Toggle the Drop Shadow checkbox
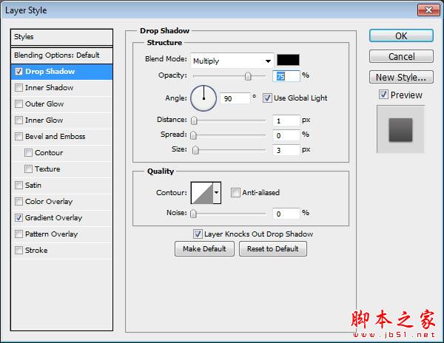 click(18, 72)
